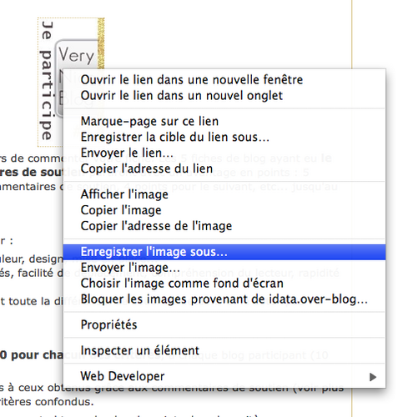Open Web Developer submenu arrow

coord(373,377)
